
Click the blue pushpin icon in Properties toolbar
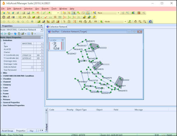tap(15, 34)
